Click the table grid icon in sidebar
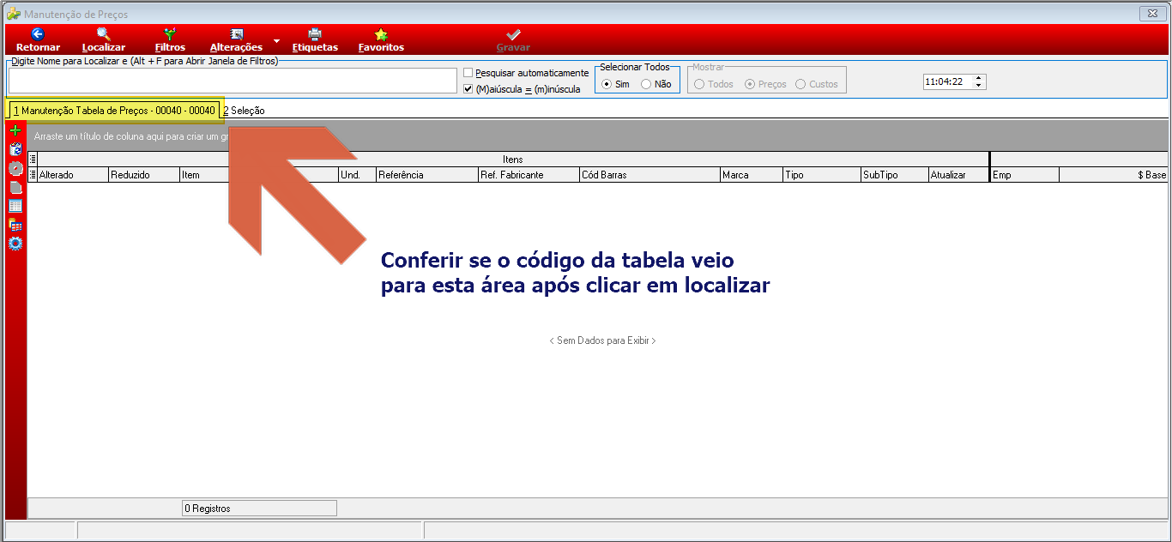The image size is (1172, 542). click(x=15, y=206)
